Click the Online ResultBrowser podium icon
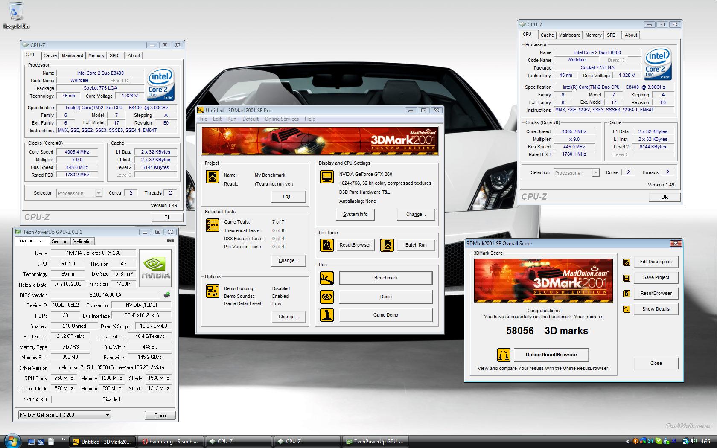 (x=504, y=355)
